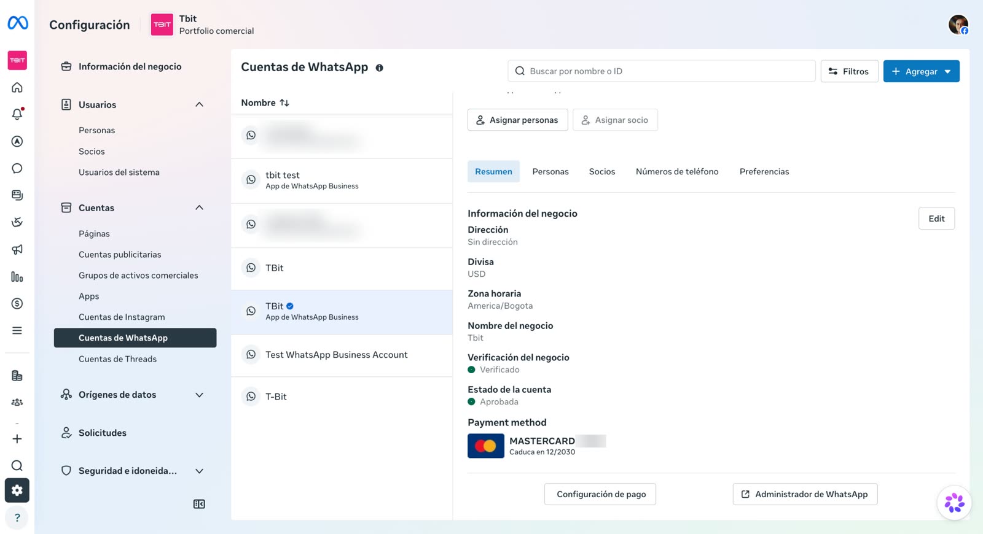983x534 pixels.
Task: Open the notifications bell icon
Action: pos(17,114)
